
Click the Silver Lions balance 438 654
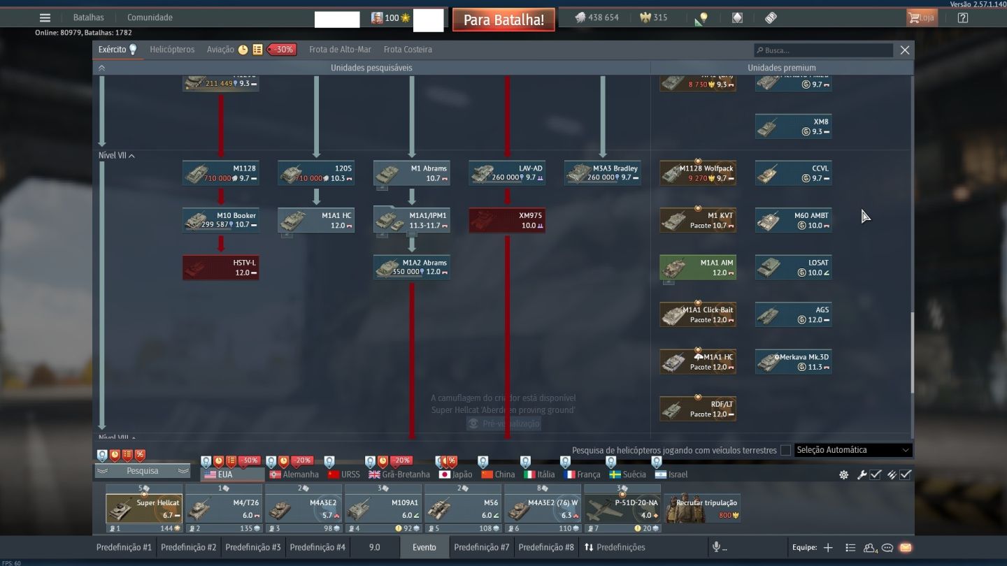tap(597, 17)
